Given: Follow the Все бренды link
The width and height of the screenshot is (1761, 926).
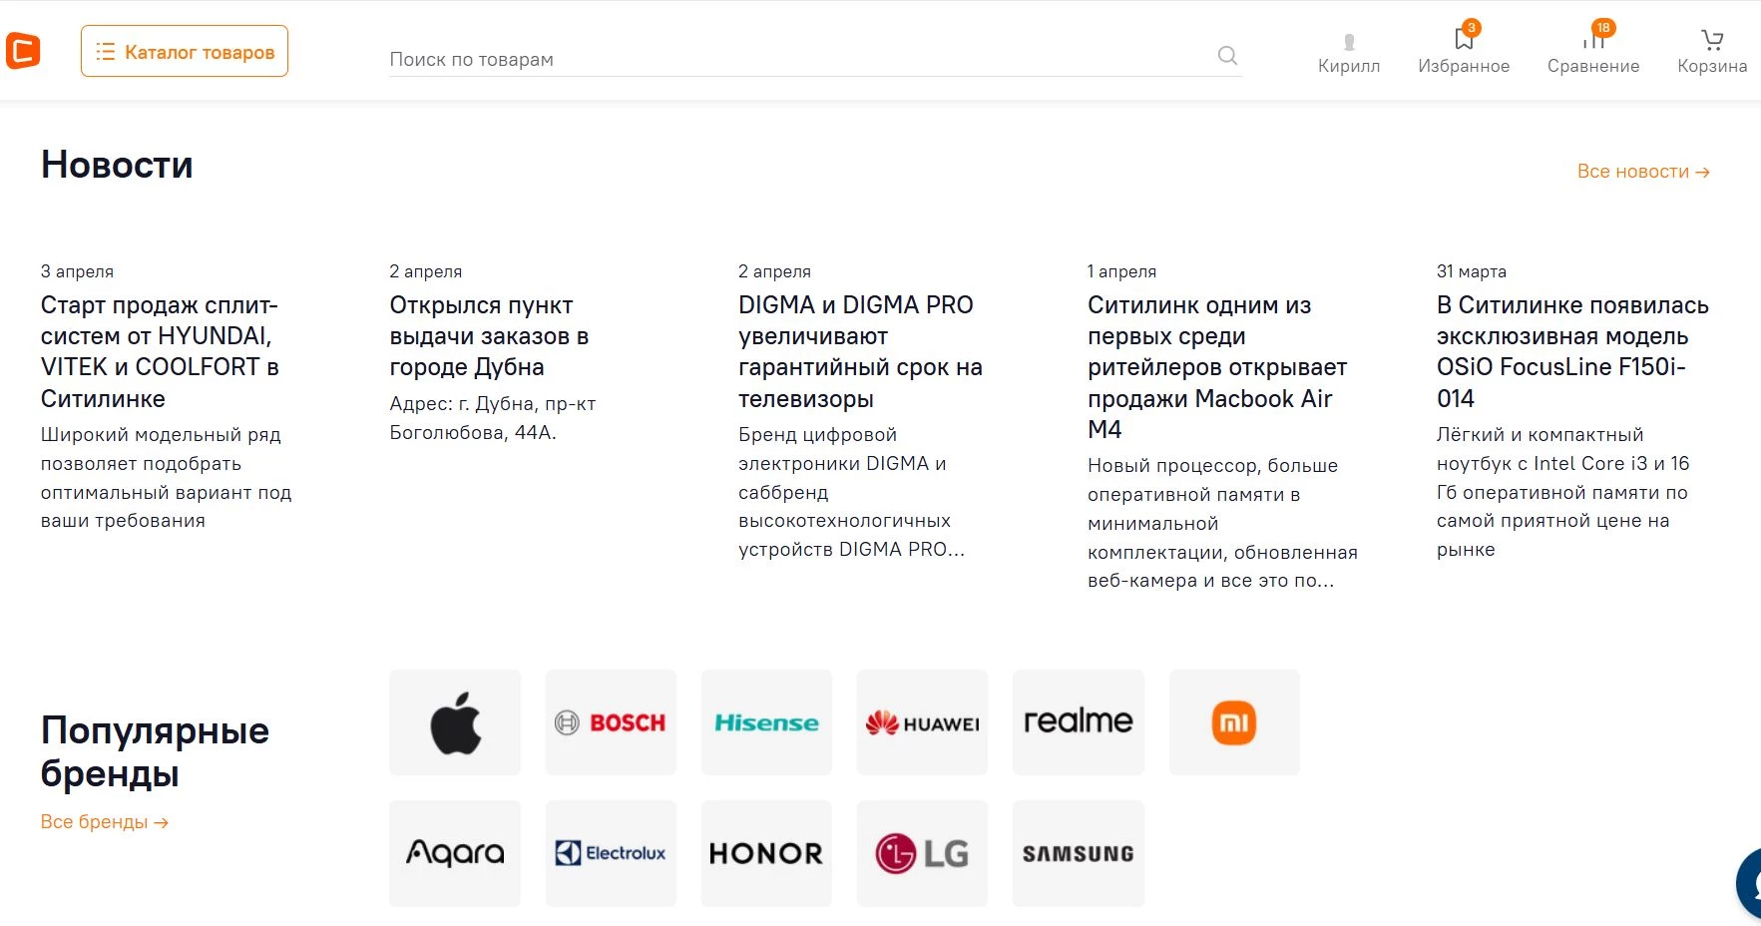Looking at the screenshot, I should tap(104, 822).
